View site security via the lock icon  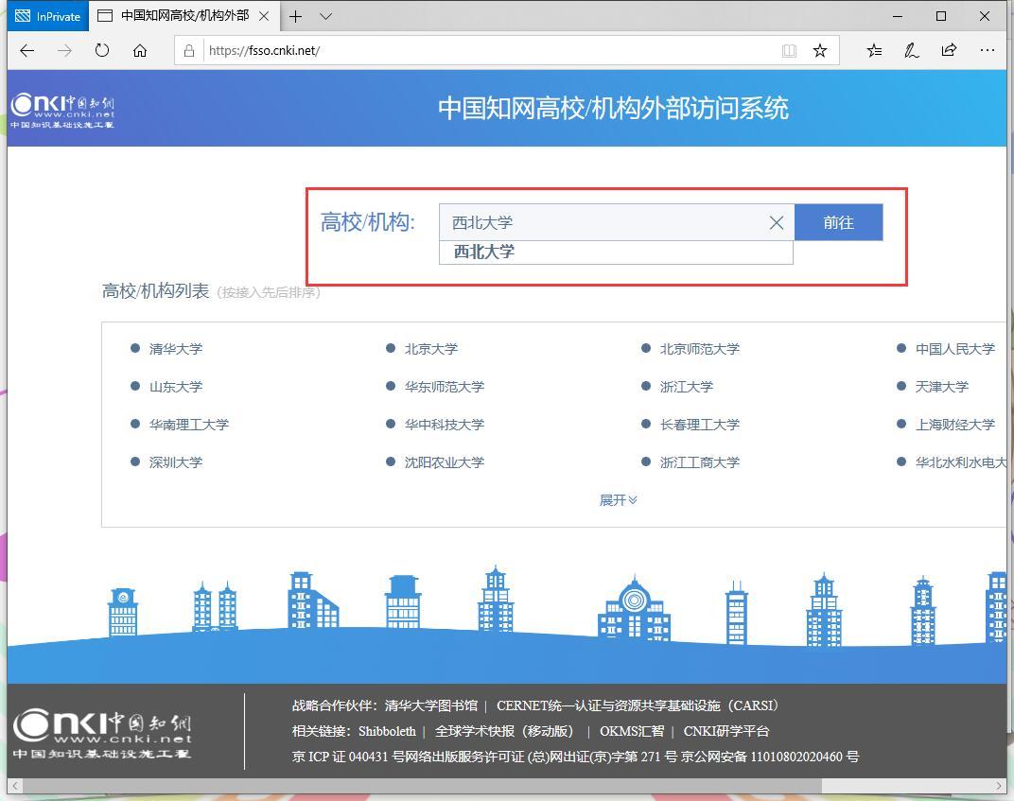pyautogui.click(x=187, y=50)
